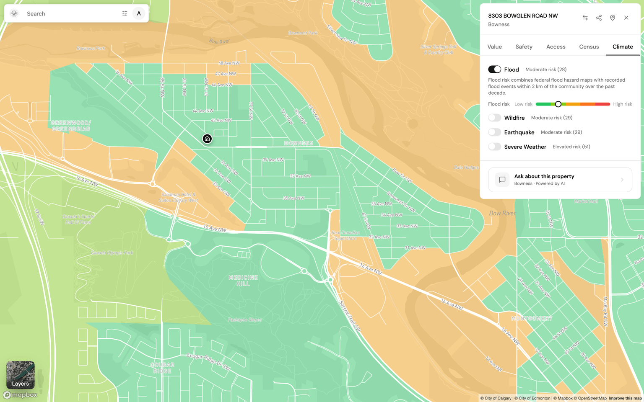Click the location pin icon in panel header

point(613,18)
